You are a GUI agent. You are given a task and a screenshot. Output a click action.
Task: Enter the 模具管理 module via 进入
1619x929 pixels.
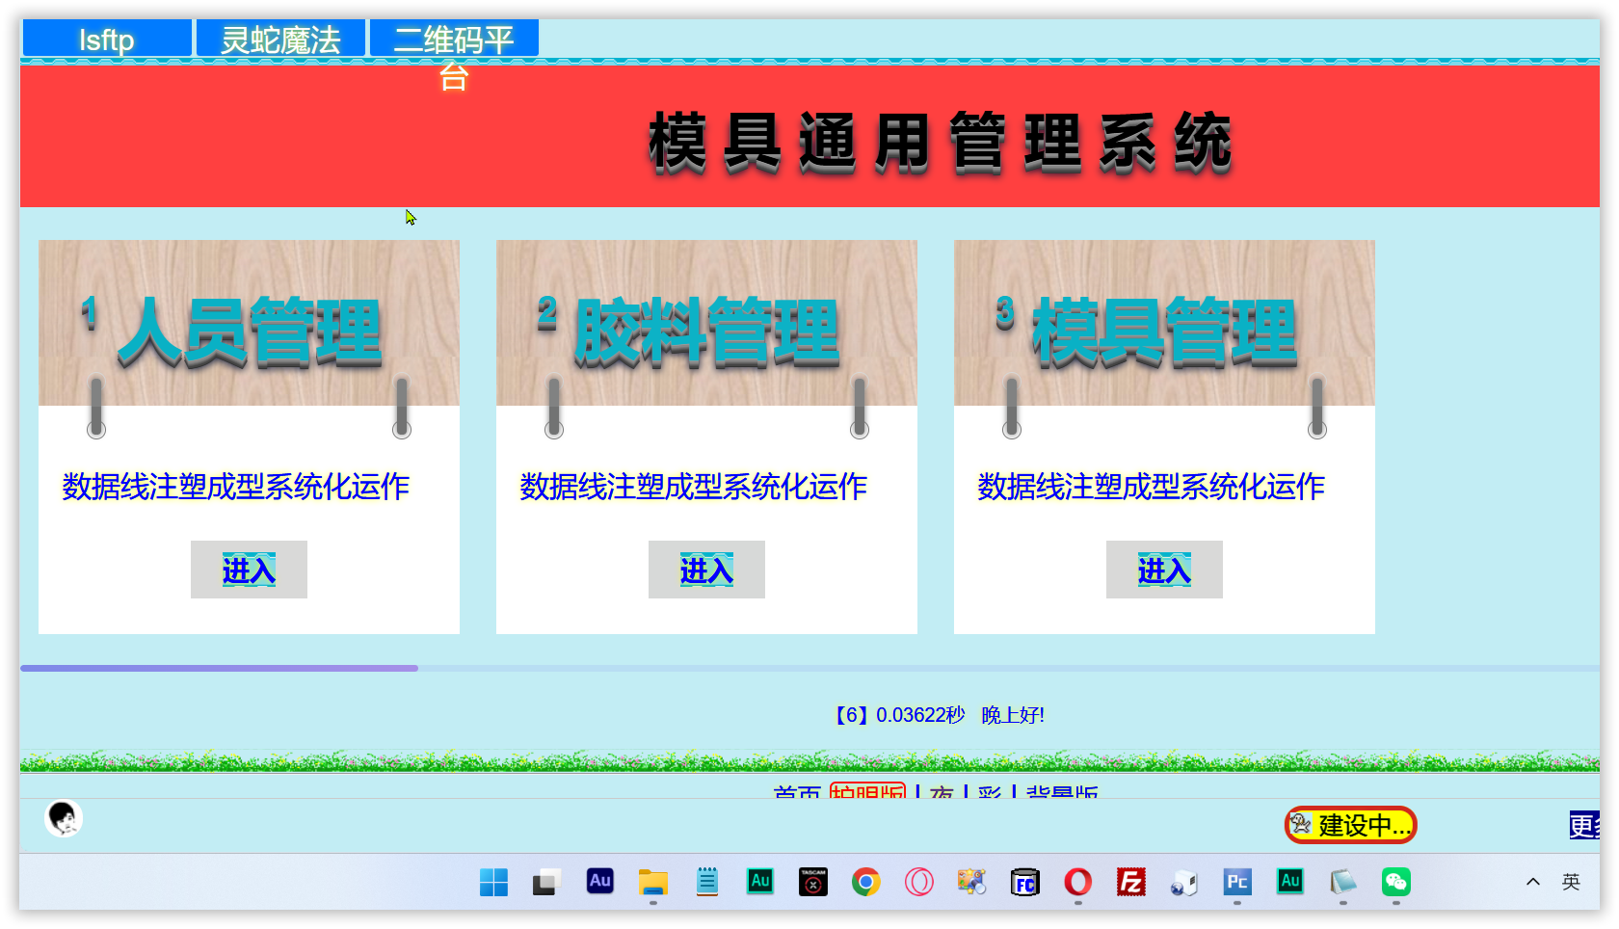(x=1164, y=570)
